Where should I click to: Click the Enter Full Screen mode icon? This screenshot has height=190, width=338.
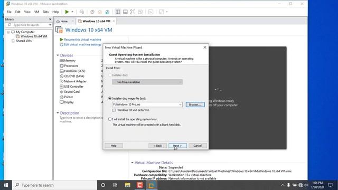pos(133,12)
